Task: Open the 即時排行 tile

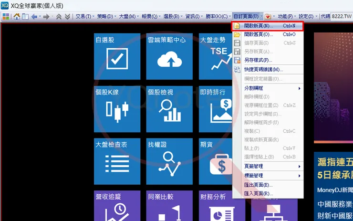Action: point(216,109)
